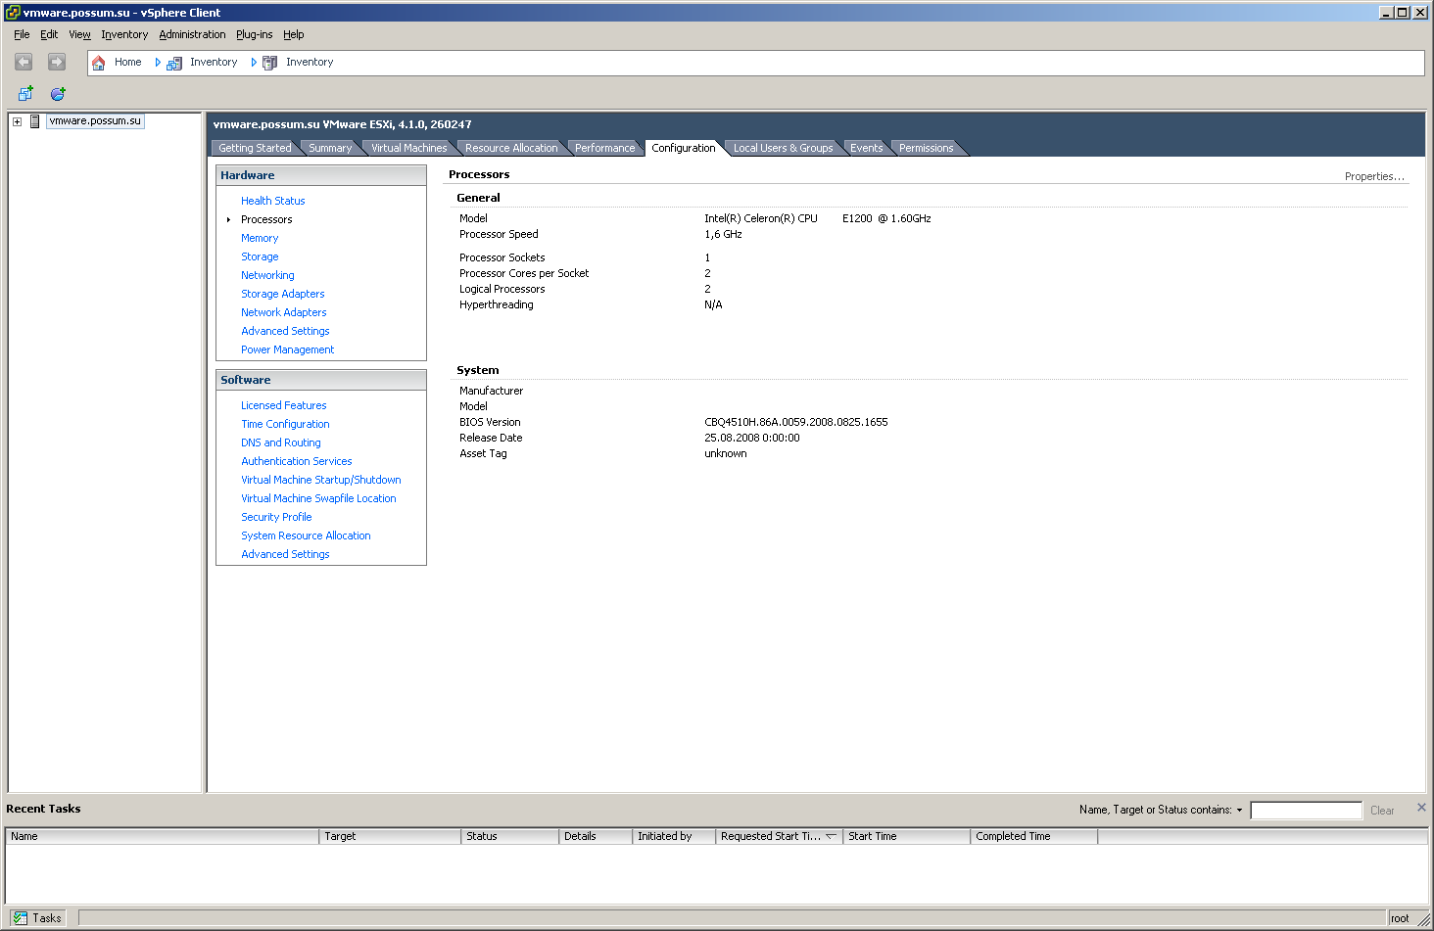Open the View menu
The image size is (1434, 931).
(79, 34)
